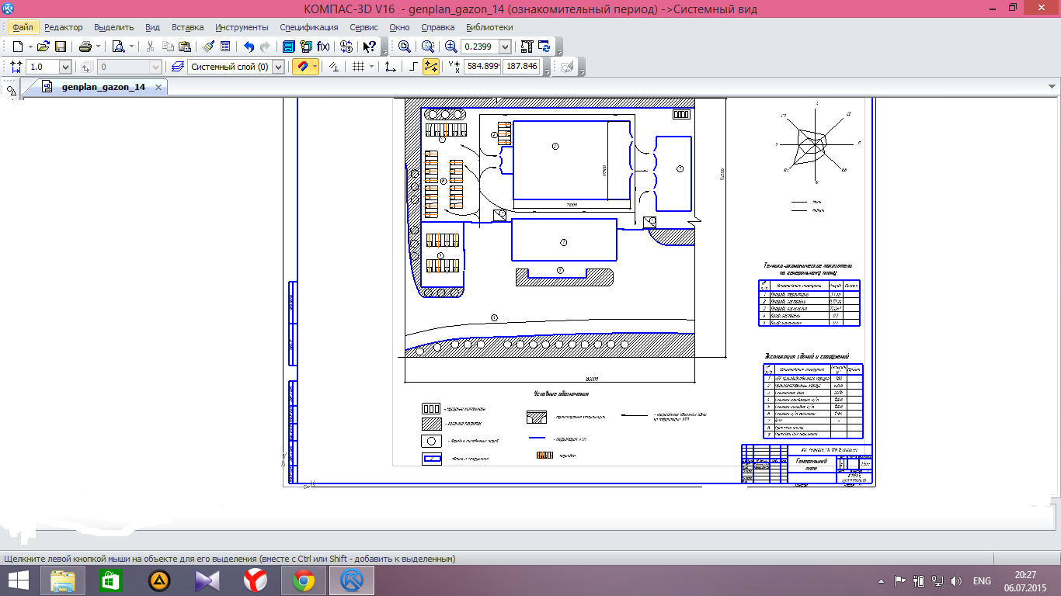Click the Copy icon in the toolbar
Image resolution: width=1061 pixels, height=596 pixels.
point(168,47)
